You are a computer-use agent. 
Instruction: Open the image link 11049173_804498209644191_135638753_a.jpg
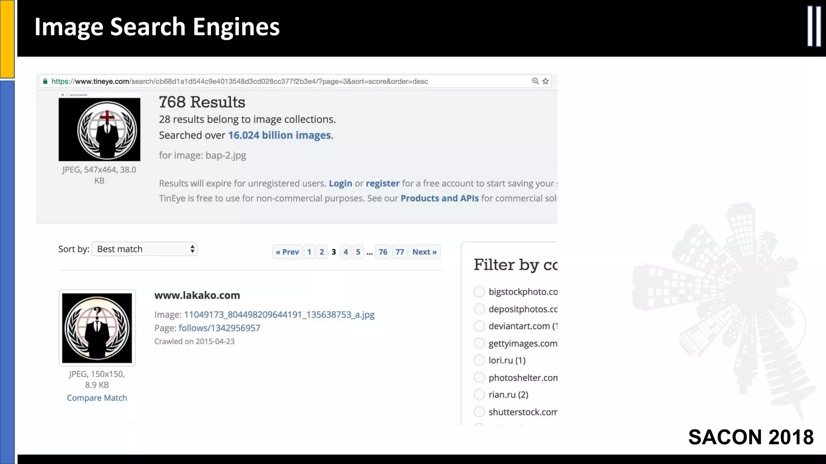(x=279, y=315)
